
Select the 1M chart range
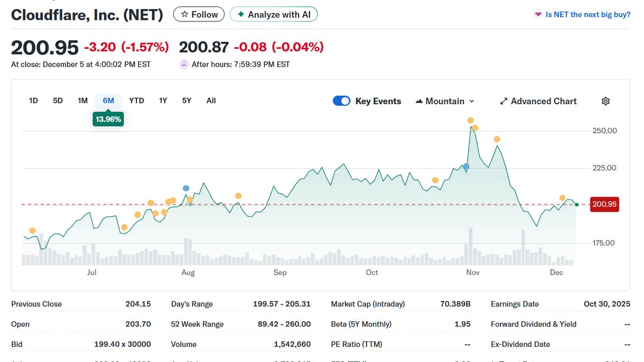pos(82,100)
